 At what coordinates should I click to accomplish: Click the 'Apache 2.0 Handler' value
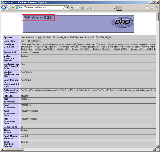coord(30,52)
